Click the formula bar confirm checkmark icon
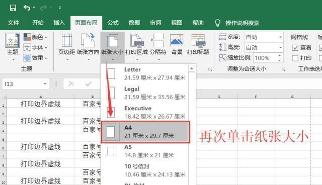Viewport: 322px width, 185px height. point(89,84)
